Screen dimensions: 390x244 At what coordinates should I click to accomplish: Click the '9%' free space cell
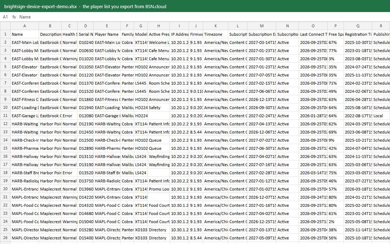click(x=335, y=140)
